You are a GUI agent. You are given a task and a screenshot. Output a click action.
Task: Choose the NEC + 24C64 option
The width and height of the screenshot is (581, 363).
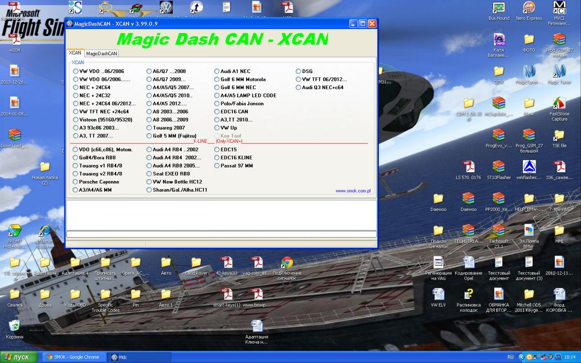[x=76, y=88]
